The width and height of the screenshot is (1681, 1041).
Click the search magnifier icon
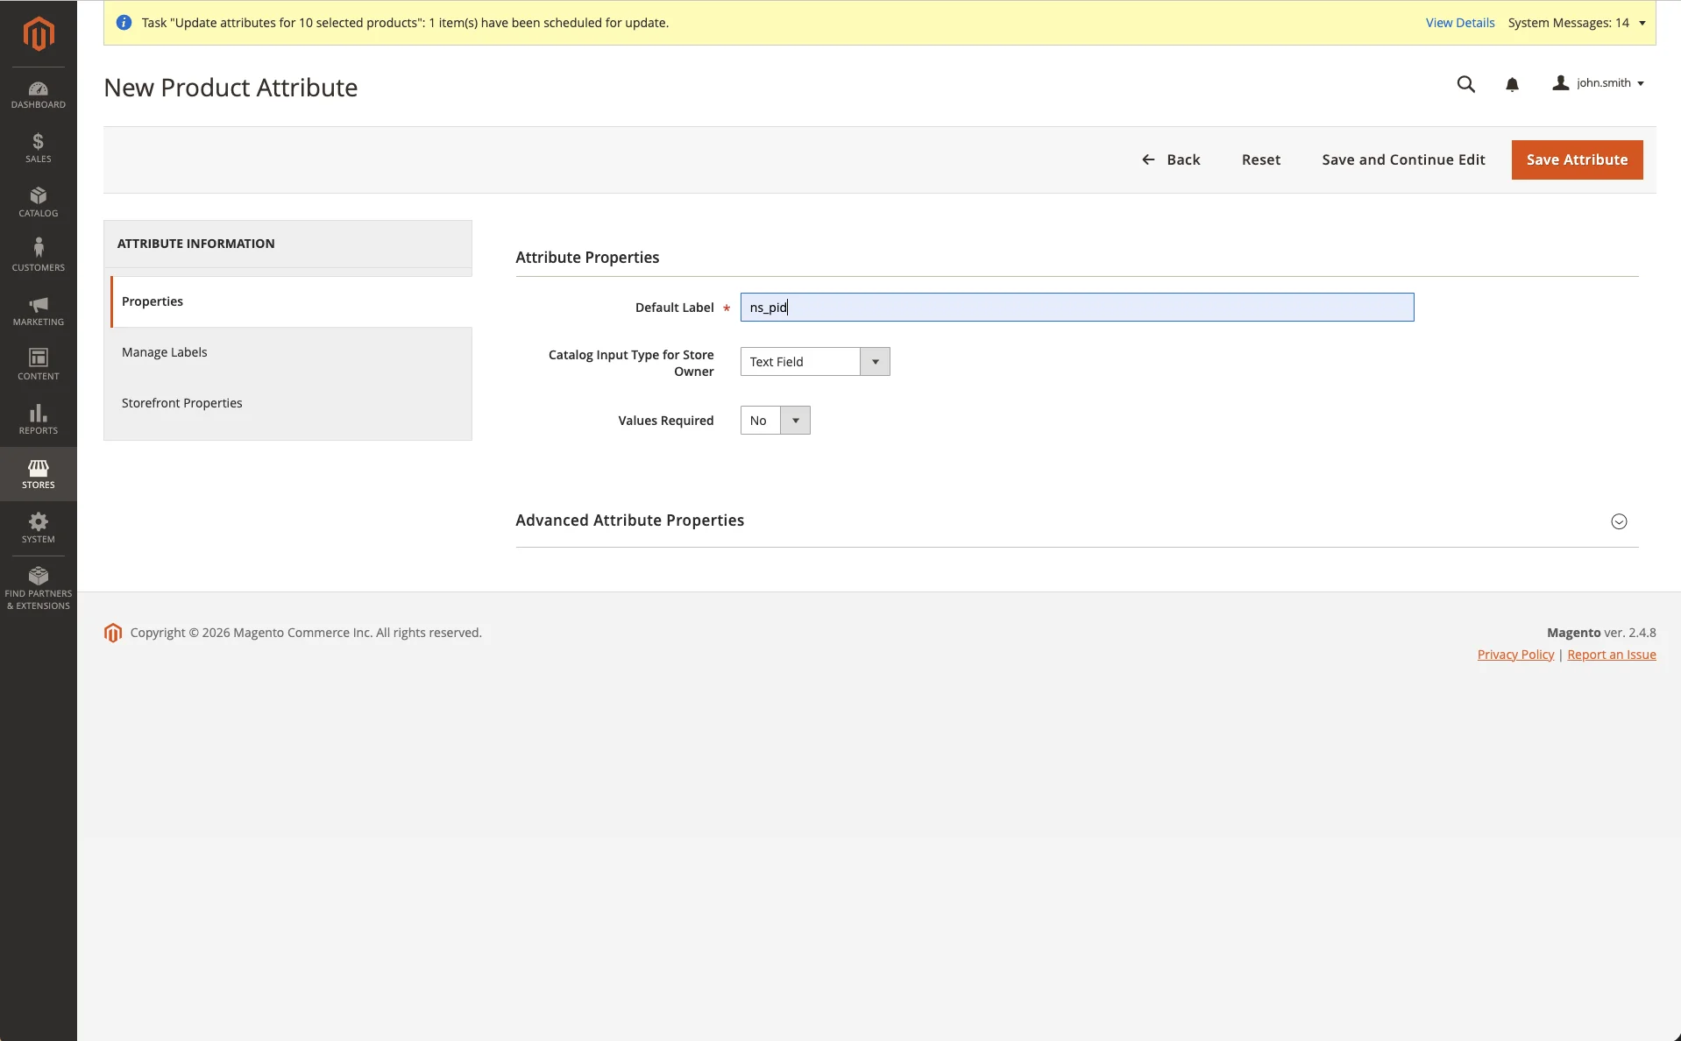pos(1465,84)
